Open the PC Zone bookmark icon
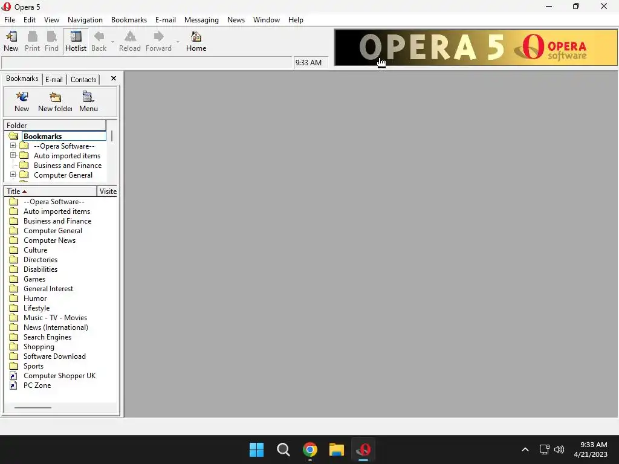The image size is (619, 464). pyautogui.click(x=13, y=385)
